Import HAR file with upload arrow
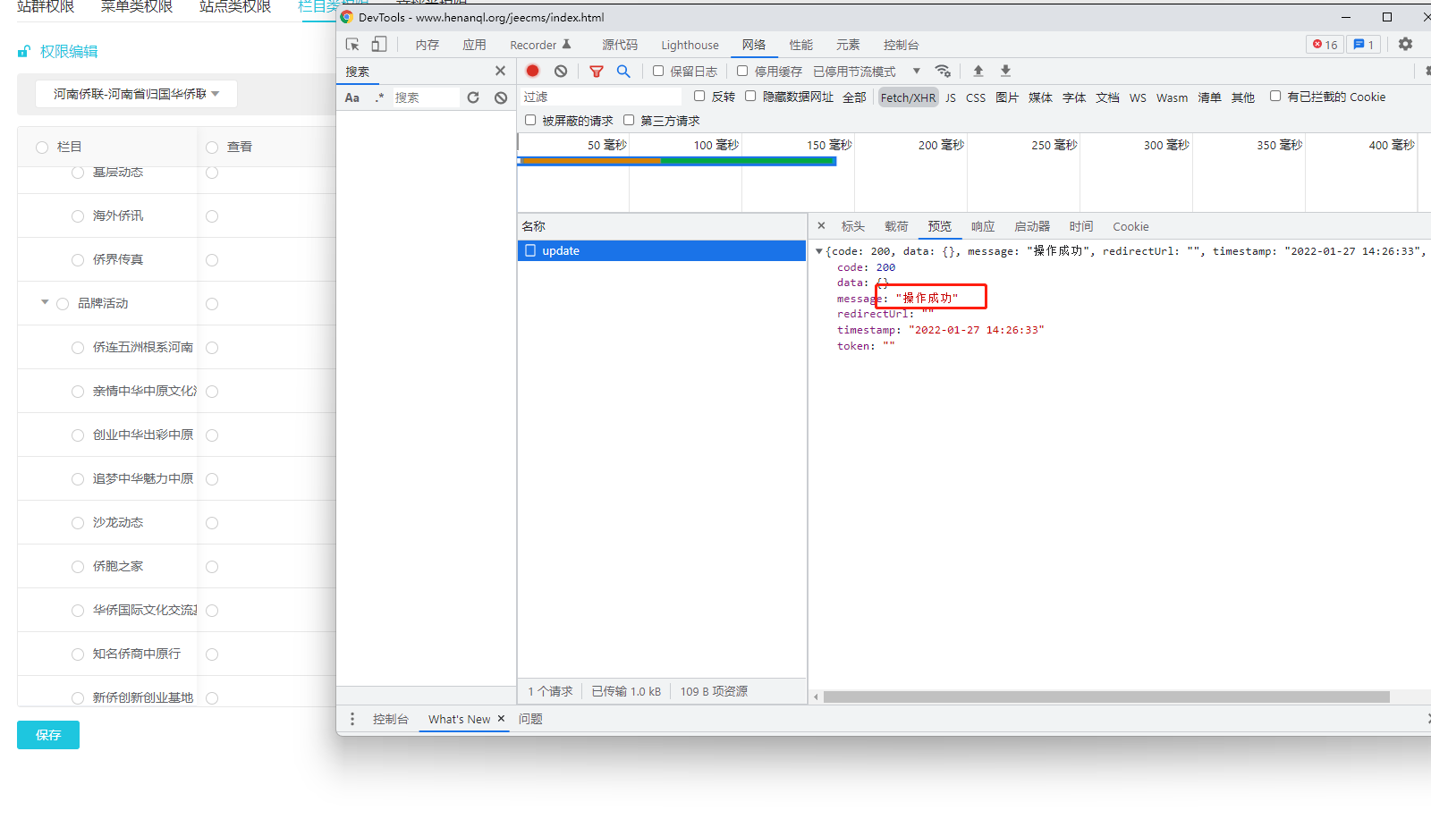The height and width of the screenshot is (819, 1431). (978, 71)
